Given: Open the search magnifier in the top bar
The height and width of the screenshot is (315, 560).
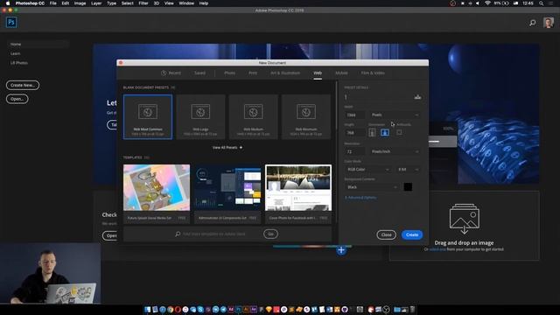Looking at the screenshot, I should point(533,23).
